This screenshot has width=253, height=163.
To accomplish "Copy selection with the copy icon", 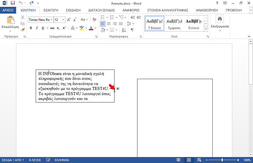I will (x=23, y=23).
